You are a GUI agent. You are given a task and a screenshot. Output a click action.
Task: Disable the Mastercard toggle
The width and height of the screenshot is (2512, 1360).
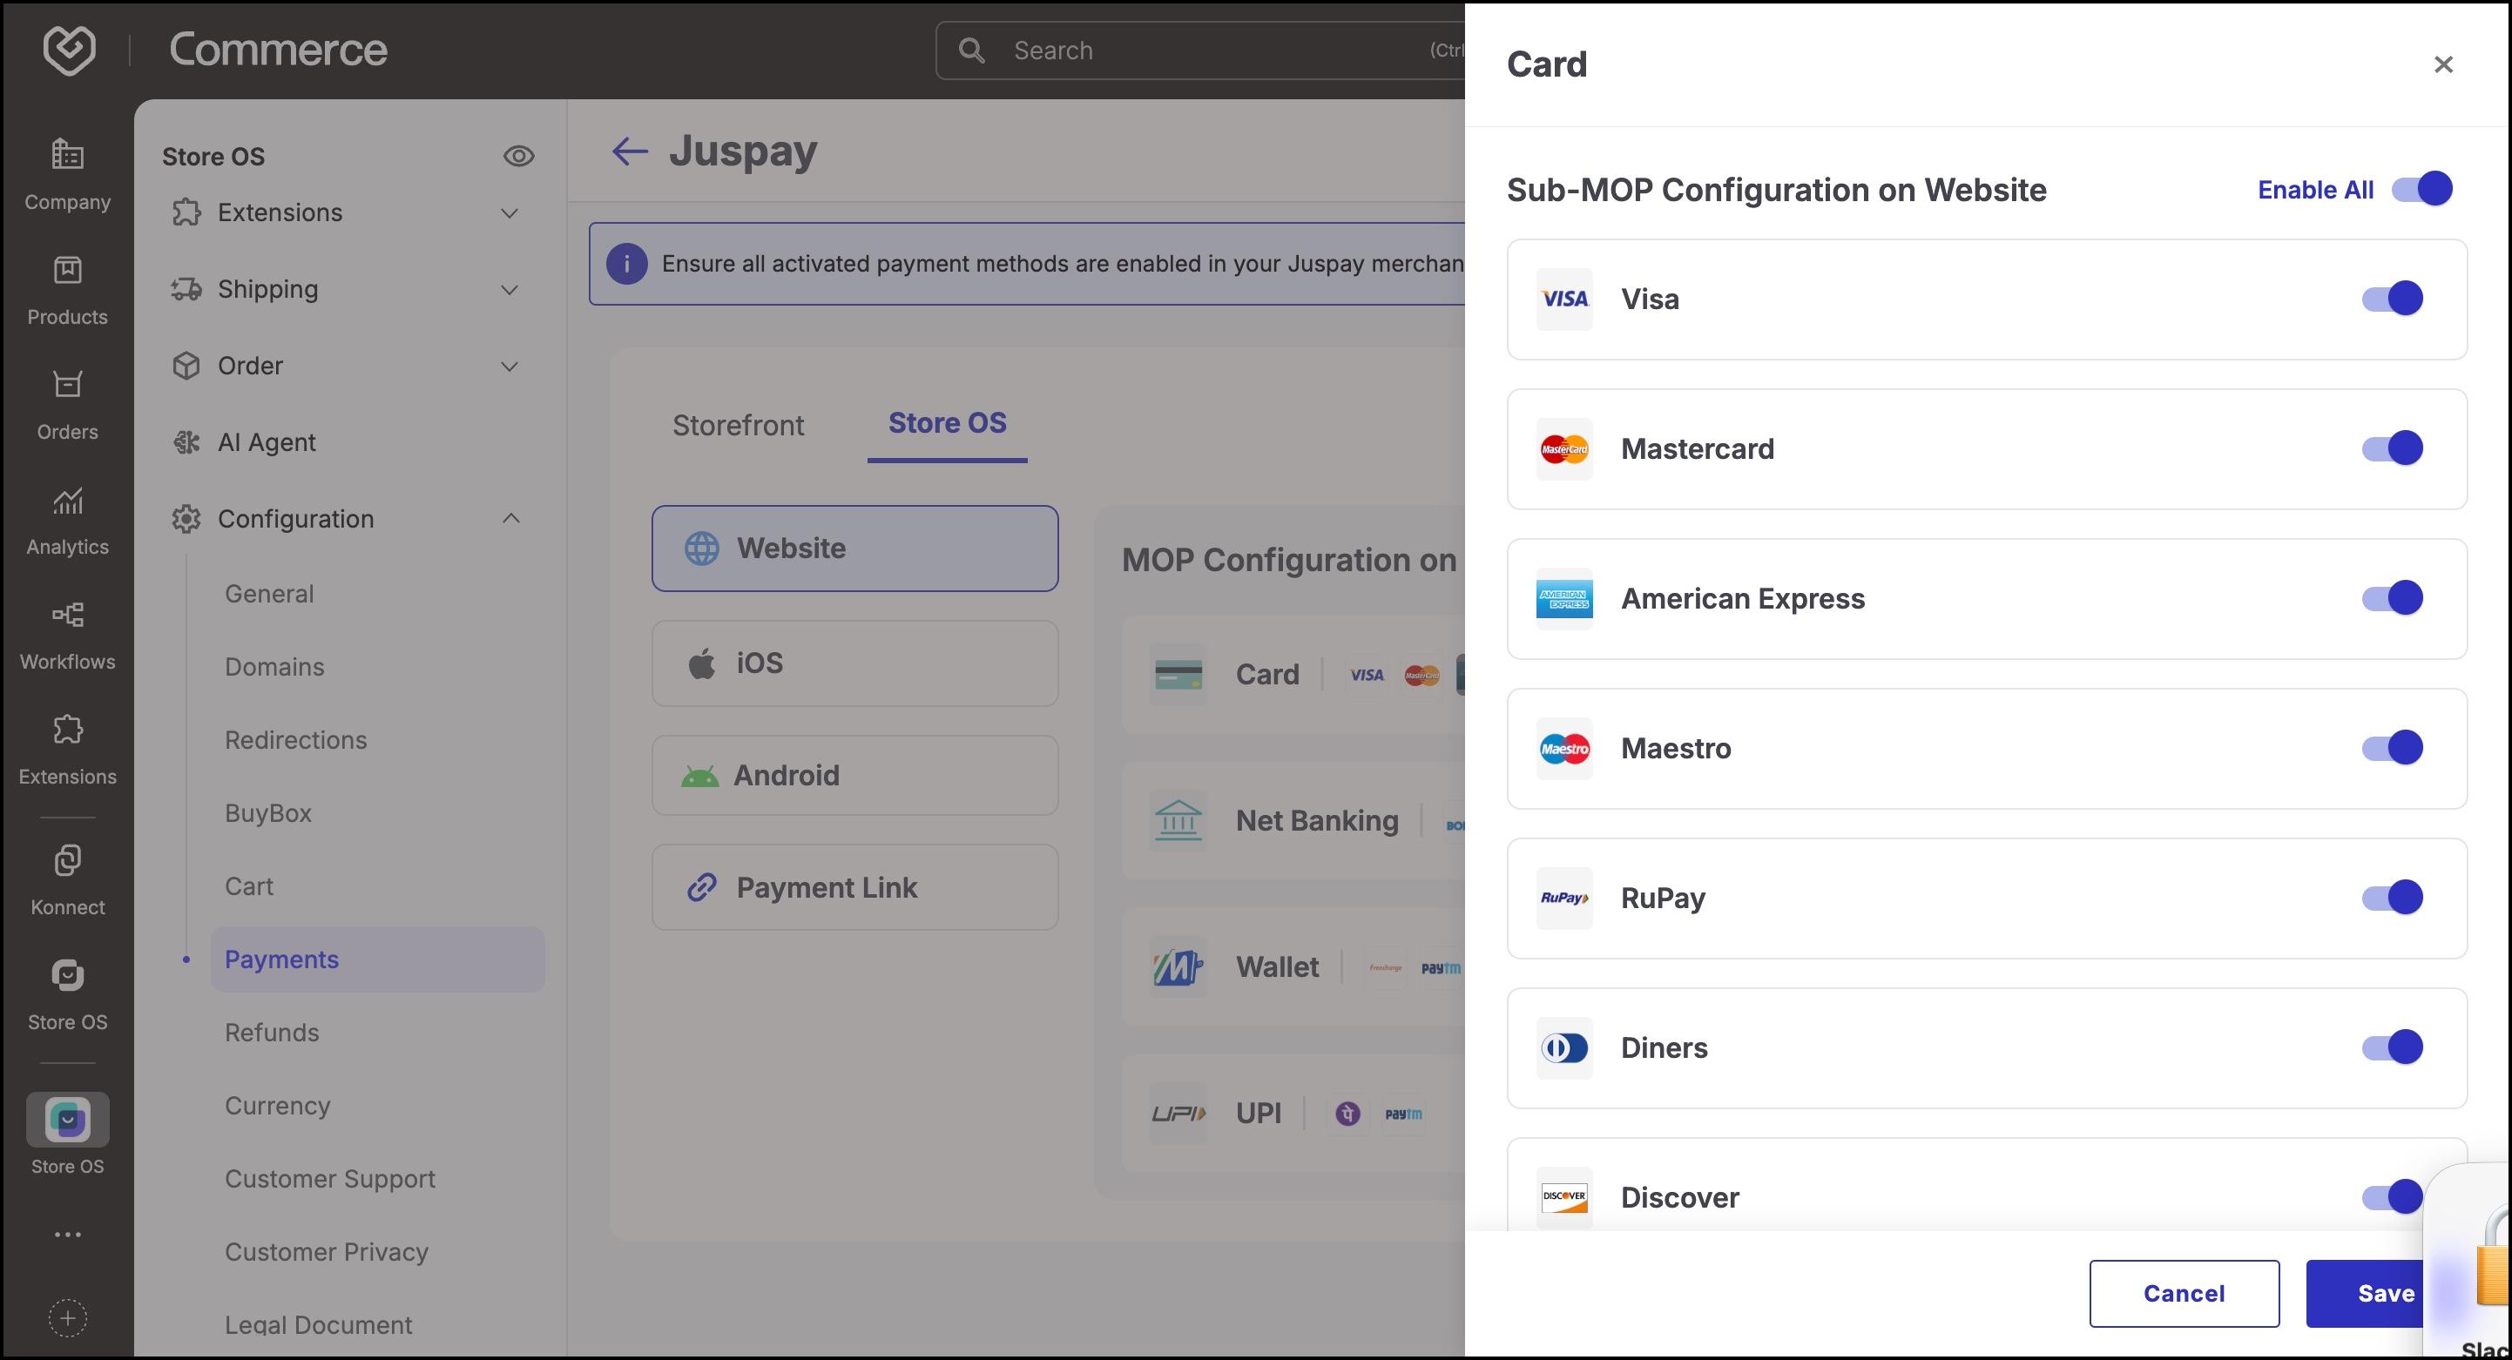point(2392,448)
